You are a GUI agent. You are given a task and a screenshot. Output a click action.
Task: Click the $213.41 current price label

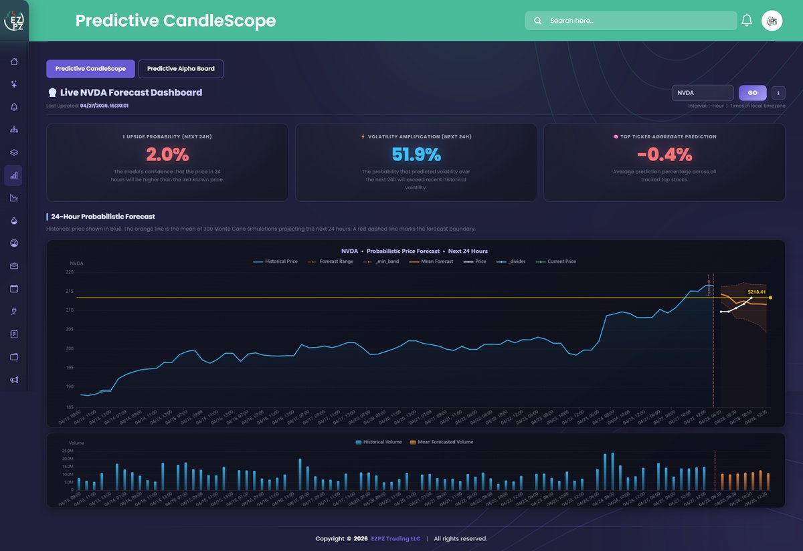coord(757,292)
